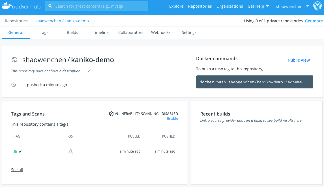Click the 'Last pushed: a minute ago' text

[x=42, y=85]
